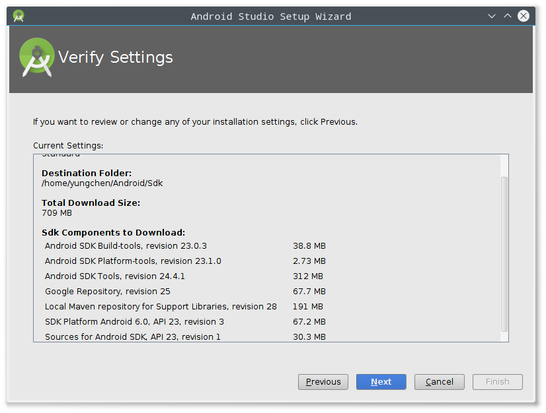Select the Sources for Android SDK API 23 row

pyautogui.click(x=185, y=336)
